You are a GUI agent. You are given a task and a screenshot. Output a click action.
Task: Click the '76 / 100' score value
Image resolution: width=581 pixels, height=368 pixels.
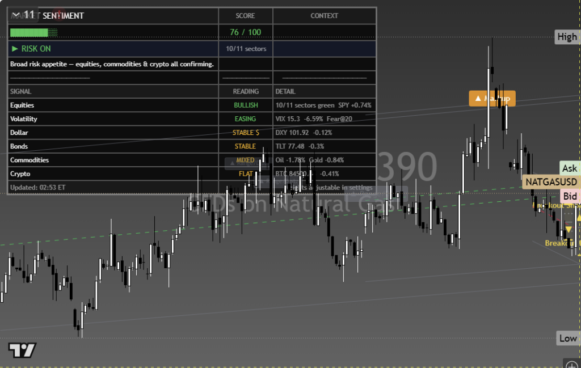click(x=245, y=32)
